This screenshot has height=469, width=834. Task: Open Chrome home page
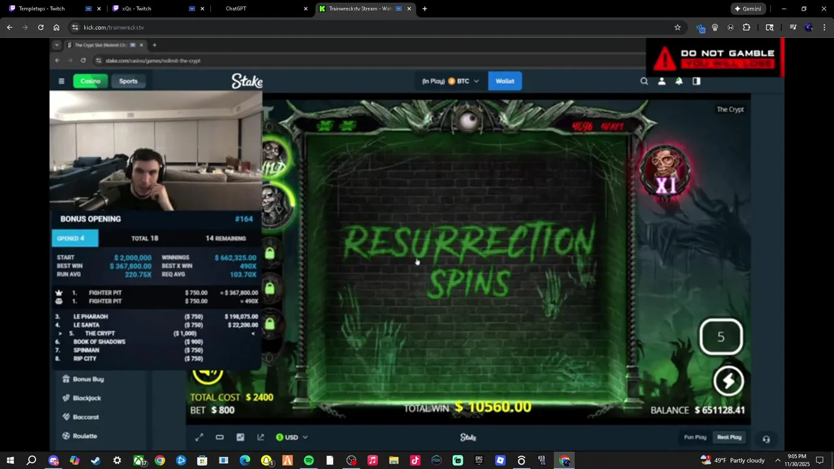point(56,27)
